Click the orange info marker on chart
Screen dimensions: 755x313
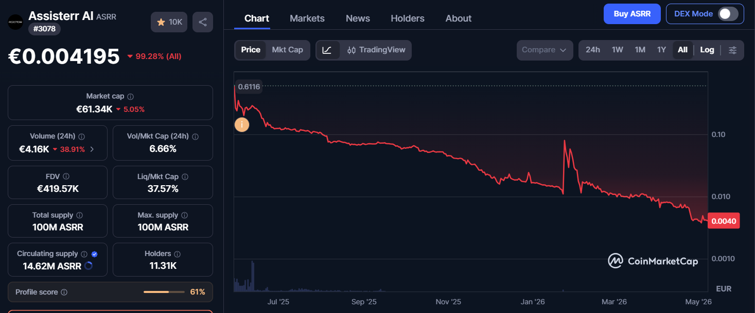(241, 124)
